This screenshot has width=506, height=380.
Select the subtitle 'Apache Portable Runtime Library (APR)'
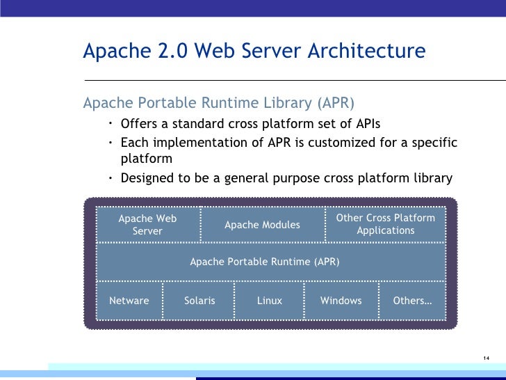coord(219,103)
